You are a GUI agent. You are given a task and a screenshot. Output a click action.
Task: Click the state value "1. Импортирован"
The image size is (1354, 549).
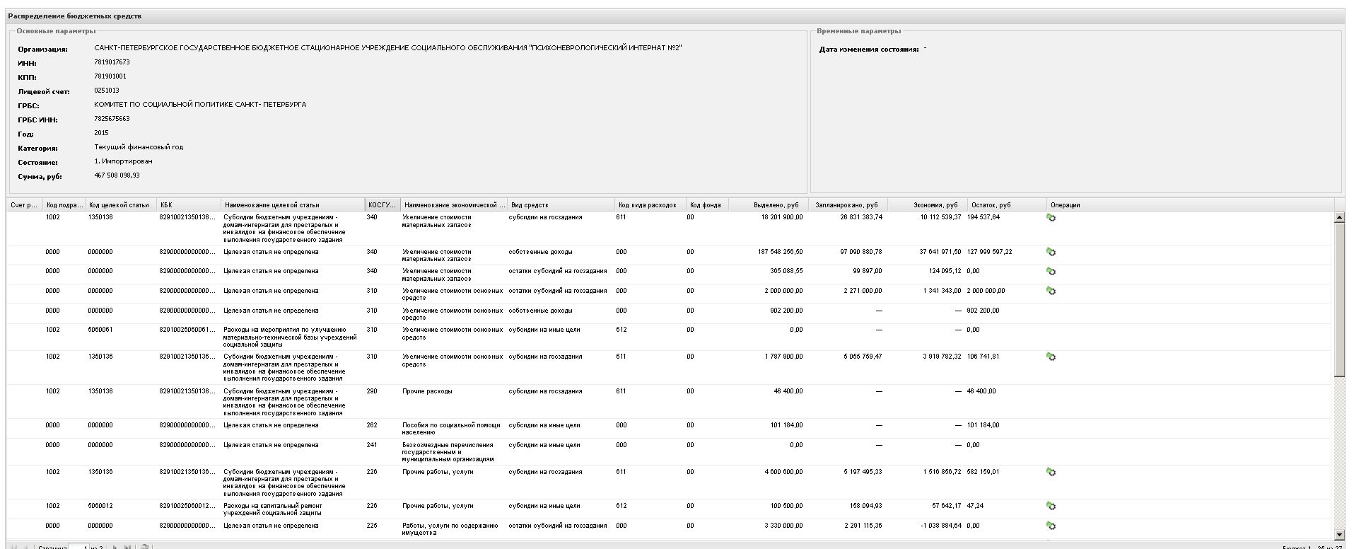pos(123,161)
